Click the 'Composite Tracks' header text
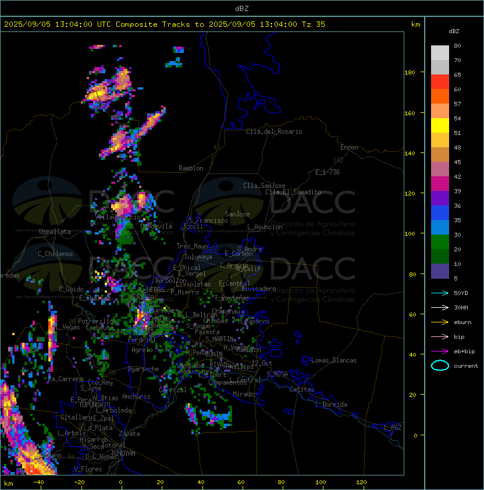 pyautogui.click(x=153, y=24)
